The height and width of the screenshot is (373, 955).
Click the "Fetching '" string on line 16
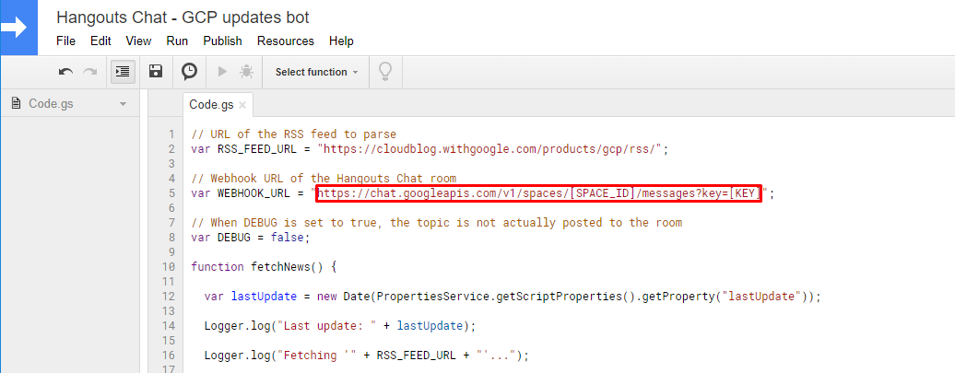click(x=315, y=356)
